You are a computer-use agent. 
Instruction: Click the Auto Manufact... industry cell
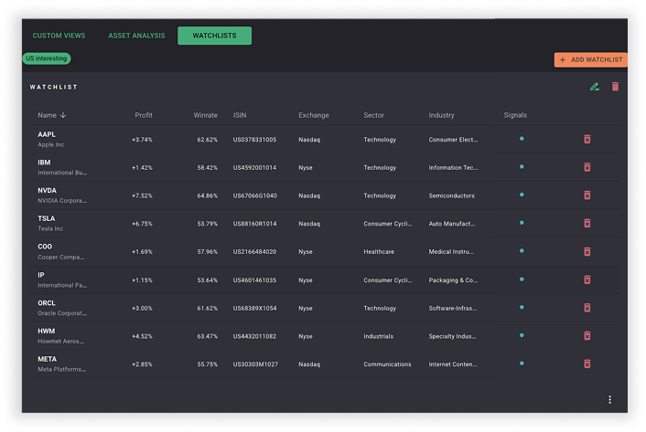451,224
